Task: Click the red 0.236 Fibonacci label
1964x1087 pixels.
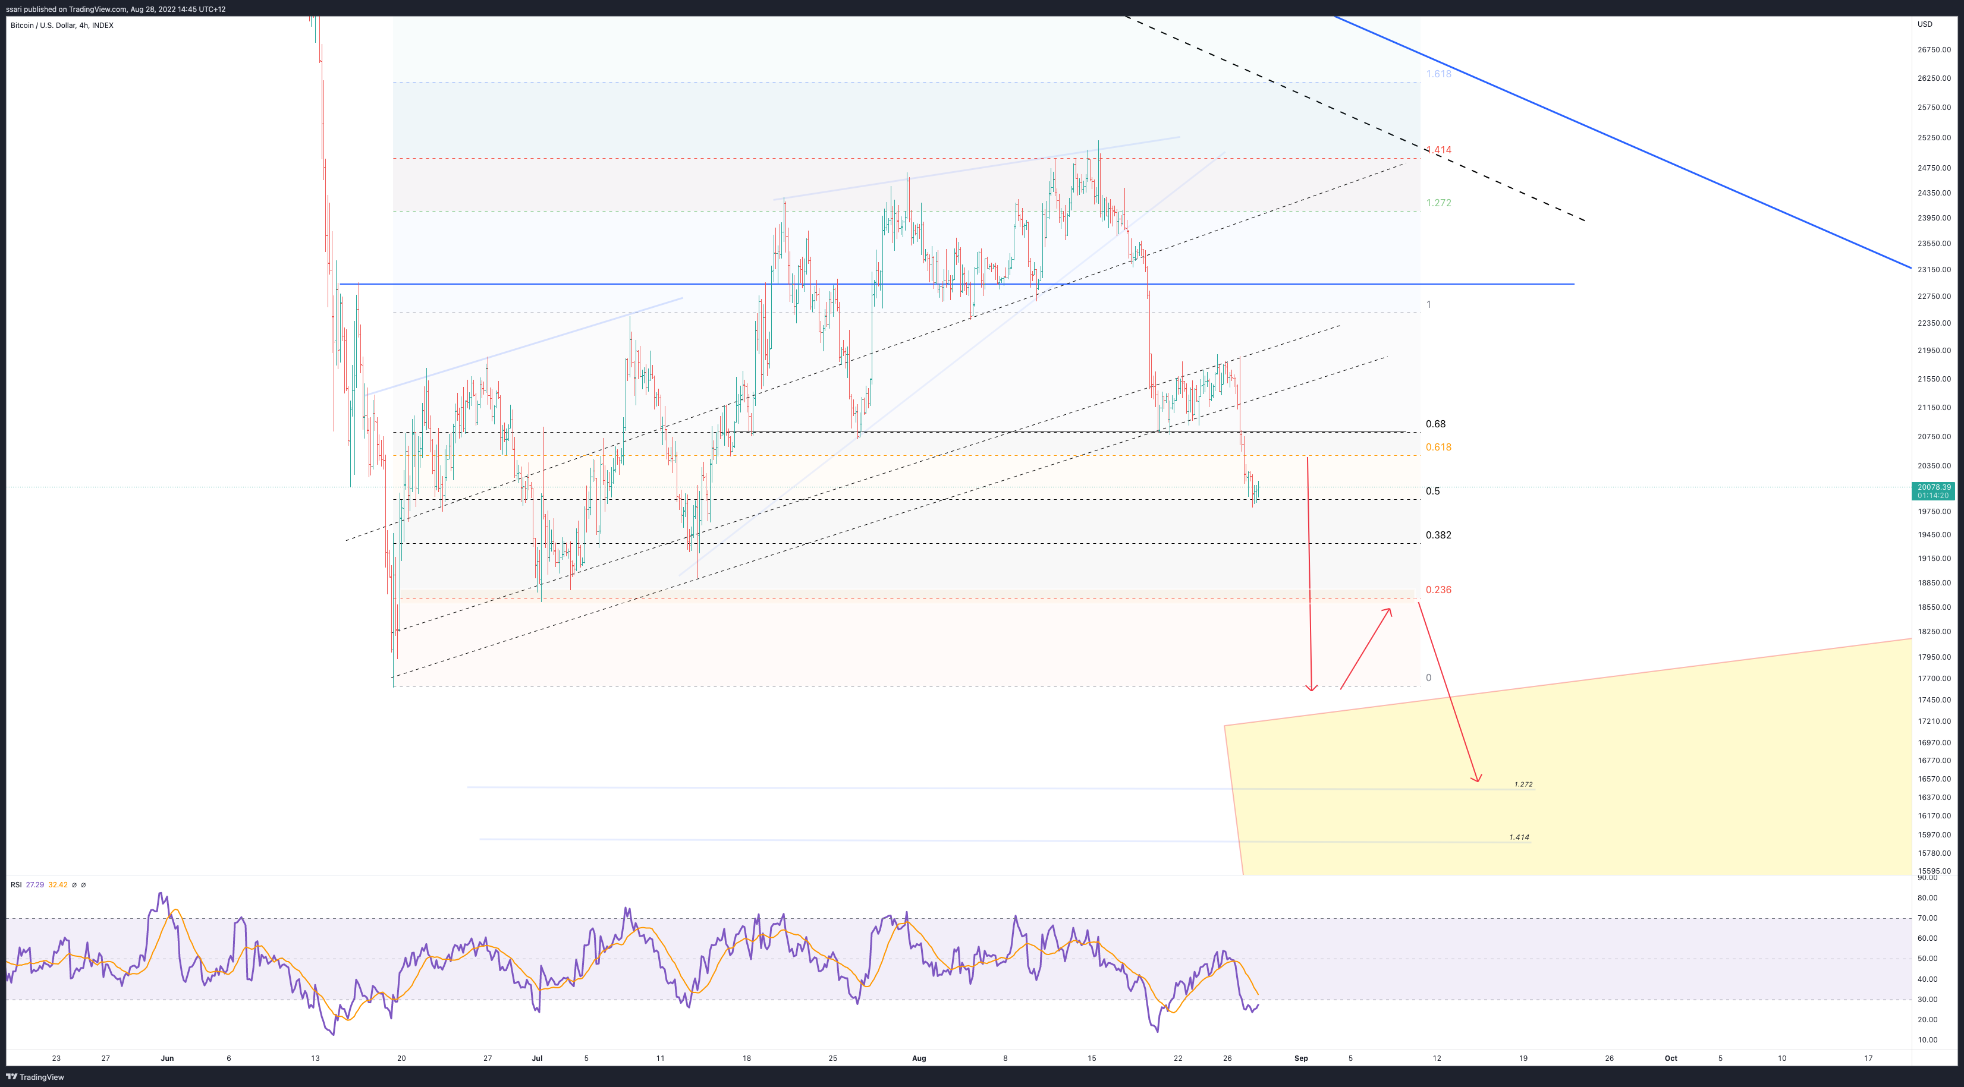Action: point(1439,590)
